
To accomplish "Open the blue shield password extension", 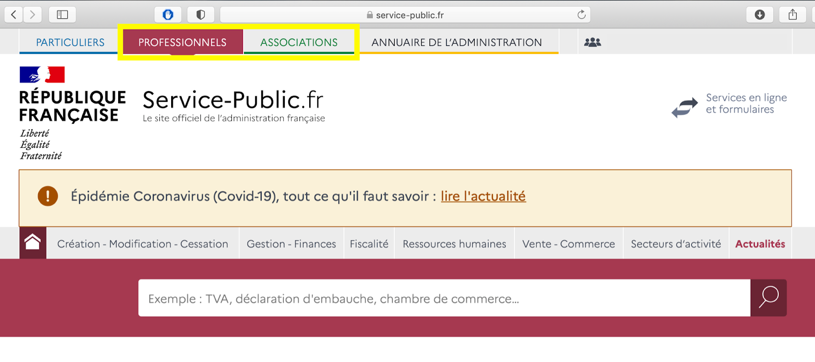I will click(x=168, y=15).
